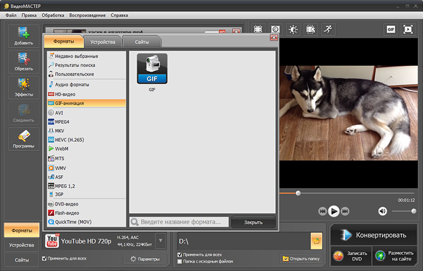Screen dimensions: 423x271
Task: Select the MPEG4 format category
Action: [x=86, y=122]
